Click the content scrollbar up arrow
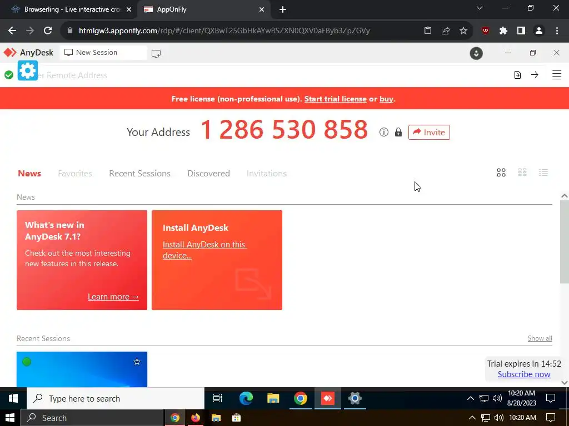 pos(565,196)
